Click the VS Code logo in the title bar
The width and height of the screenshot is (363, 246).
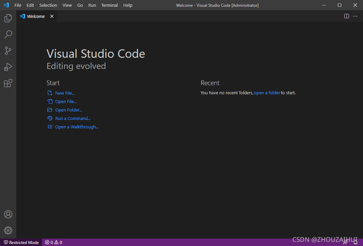(x=6, y=5)
